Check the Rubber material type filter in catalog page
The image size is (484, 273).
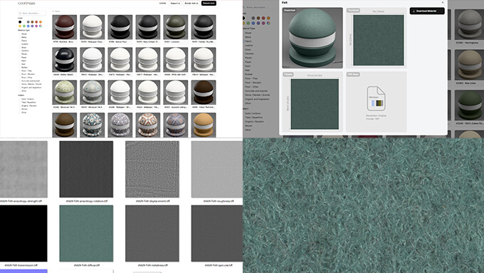click(x=23, y=68)
